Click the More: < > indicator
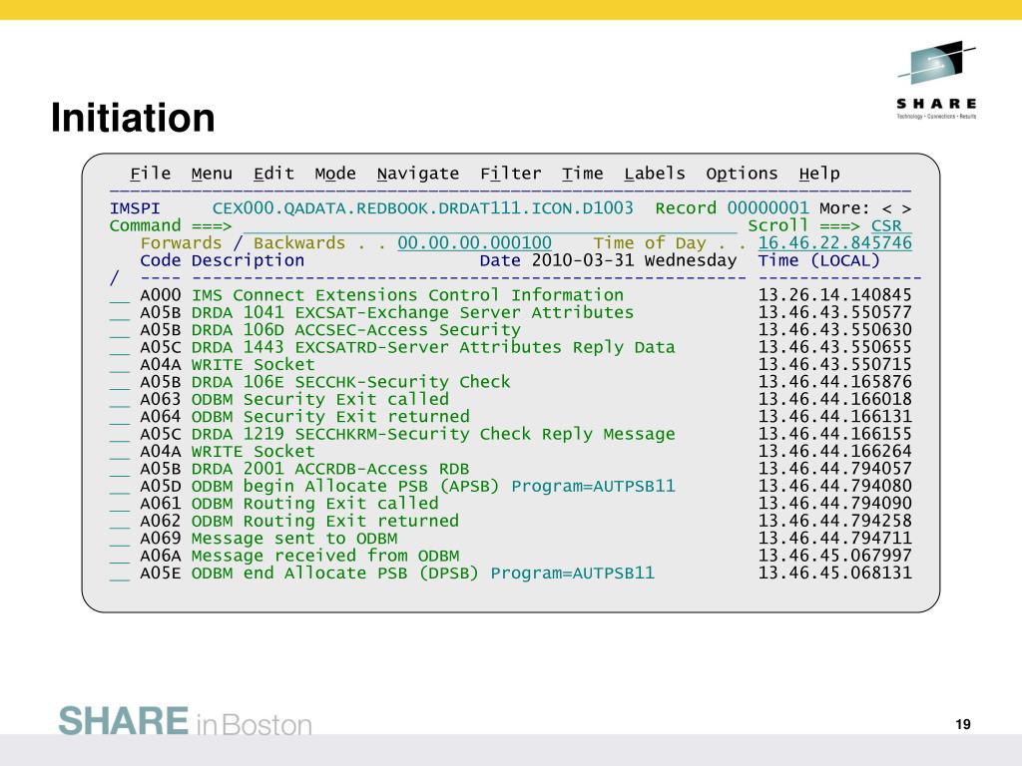Image resolution: width=1022 pixels, height=766 pixels. (x=865, y=208)
